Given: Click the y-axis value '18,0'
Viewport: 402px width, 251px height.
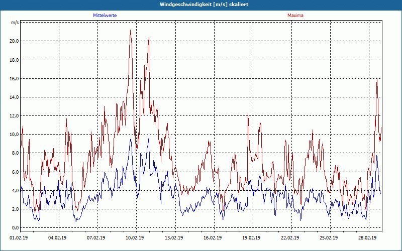Looking at the screenshot, I should [x=14, y=60].
